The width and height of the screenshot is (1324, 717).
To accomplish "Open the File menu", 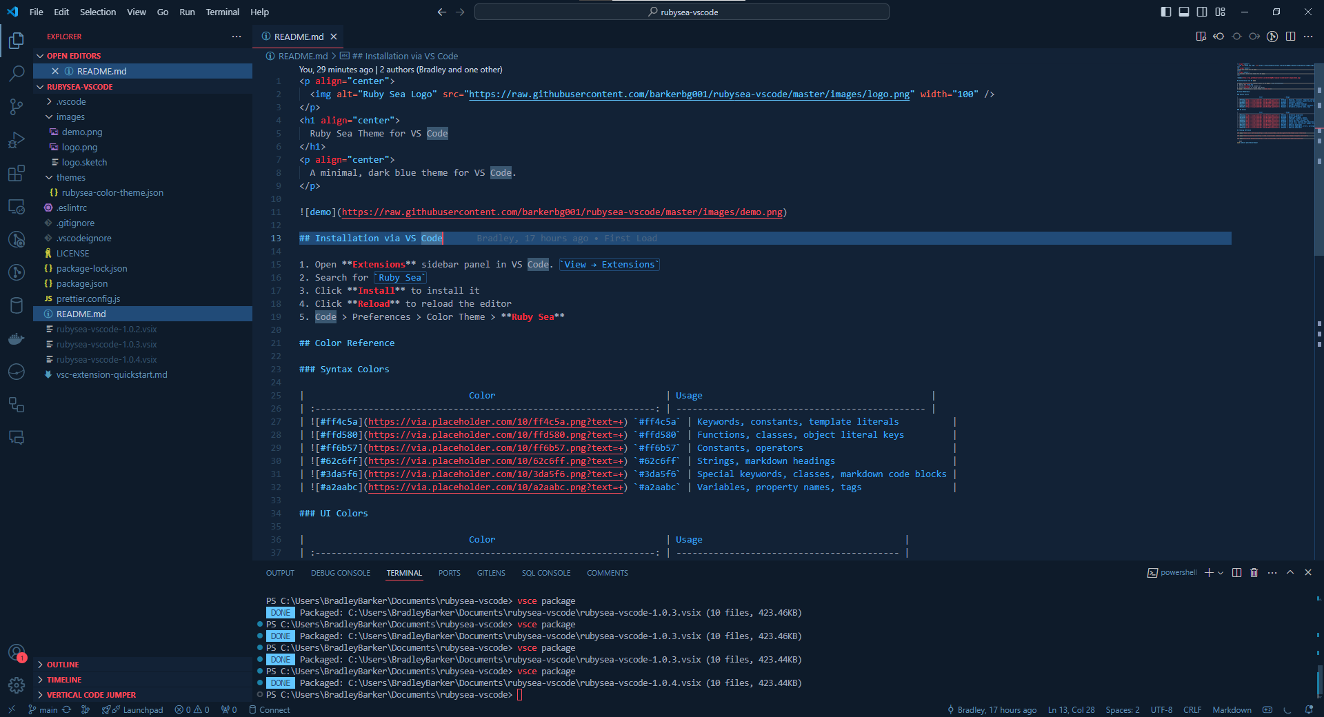I will pos(37,12).
